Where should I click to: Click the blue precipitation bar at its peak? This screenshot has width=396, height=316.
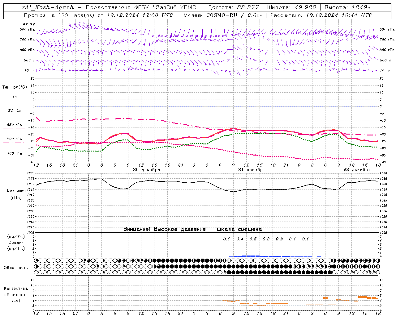(x=251, y=256)
